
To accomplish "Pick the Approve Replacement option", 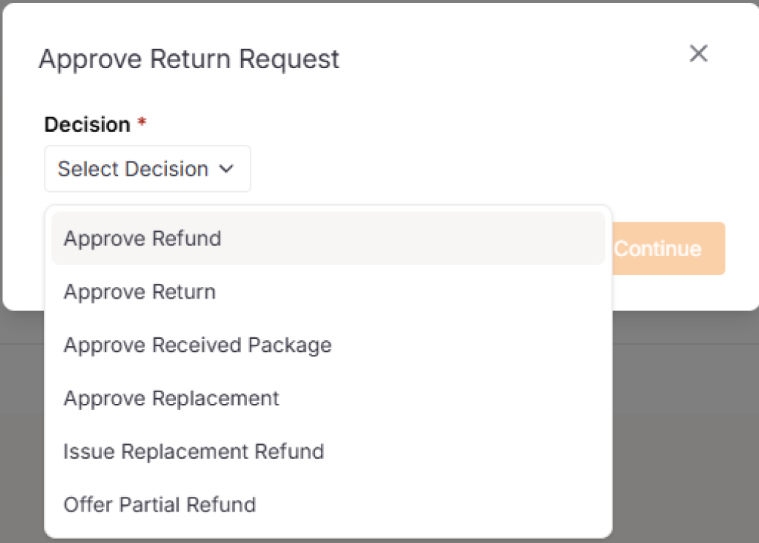I will pos(171,399).
